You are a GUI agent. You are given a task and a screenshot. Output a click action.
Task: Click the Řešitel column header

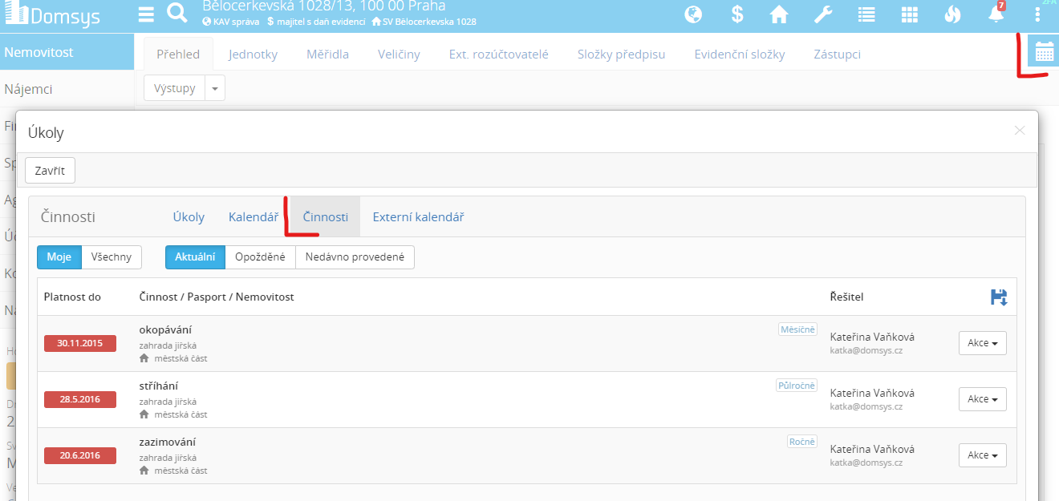pos(846,297)
